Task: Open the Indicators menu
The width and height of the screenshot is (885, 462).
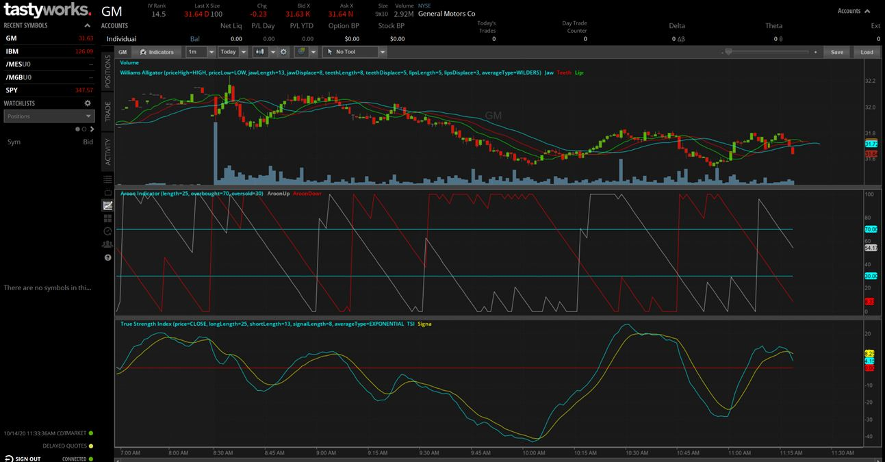Action: click(157, 52)
